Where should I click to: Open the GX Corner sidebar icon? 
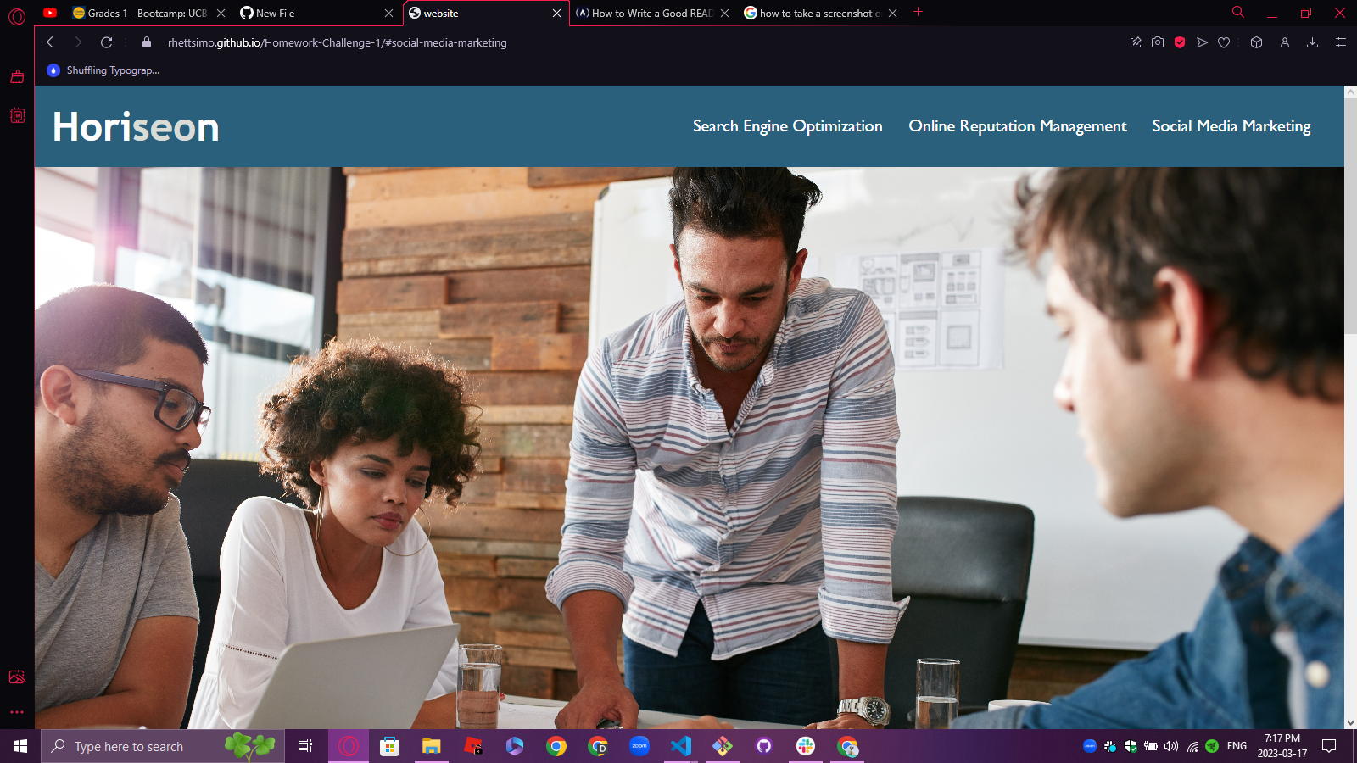point(17,76)
